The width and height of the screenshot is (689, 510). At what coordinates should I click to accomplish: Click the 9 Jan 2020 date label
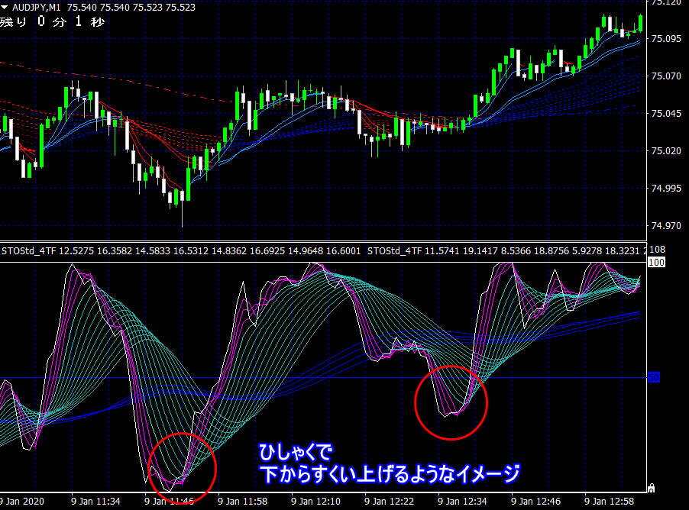point(22,501)
